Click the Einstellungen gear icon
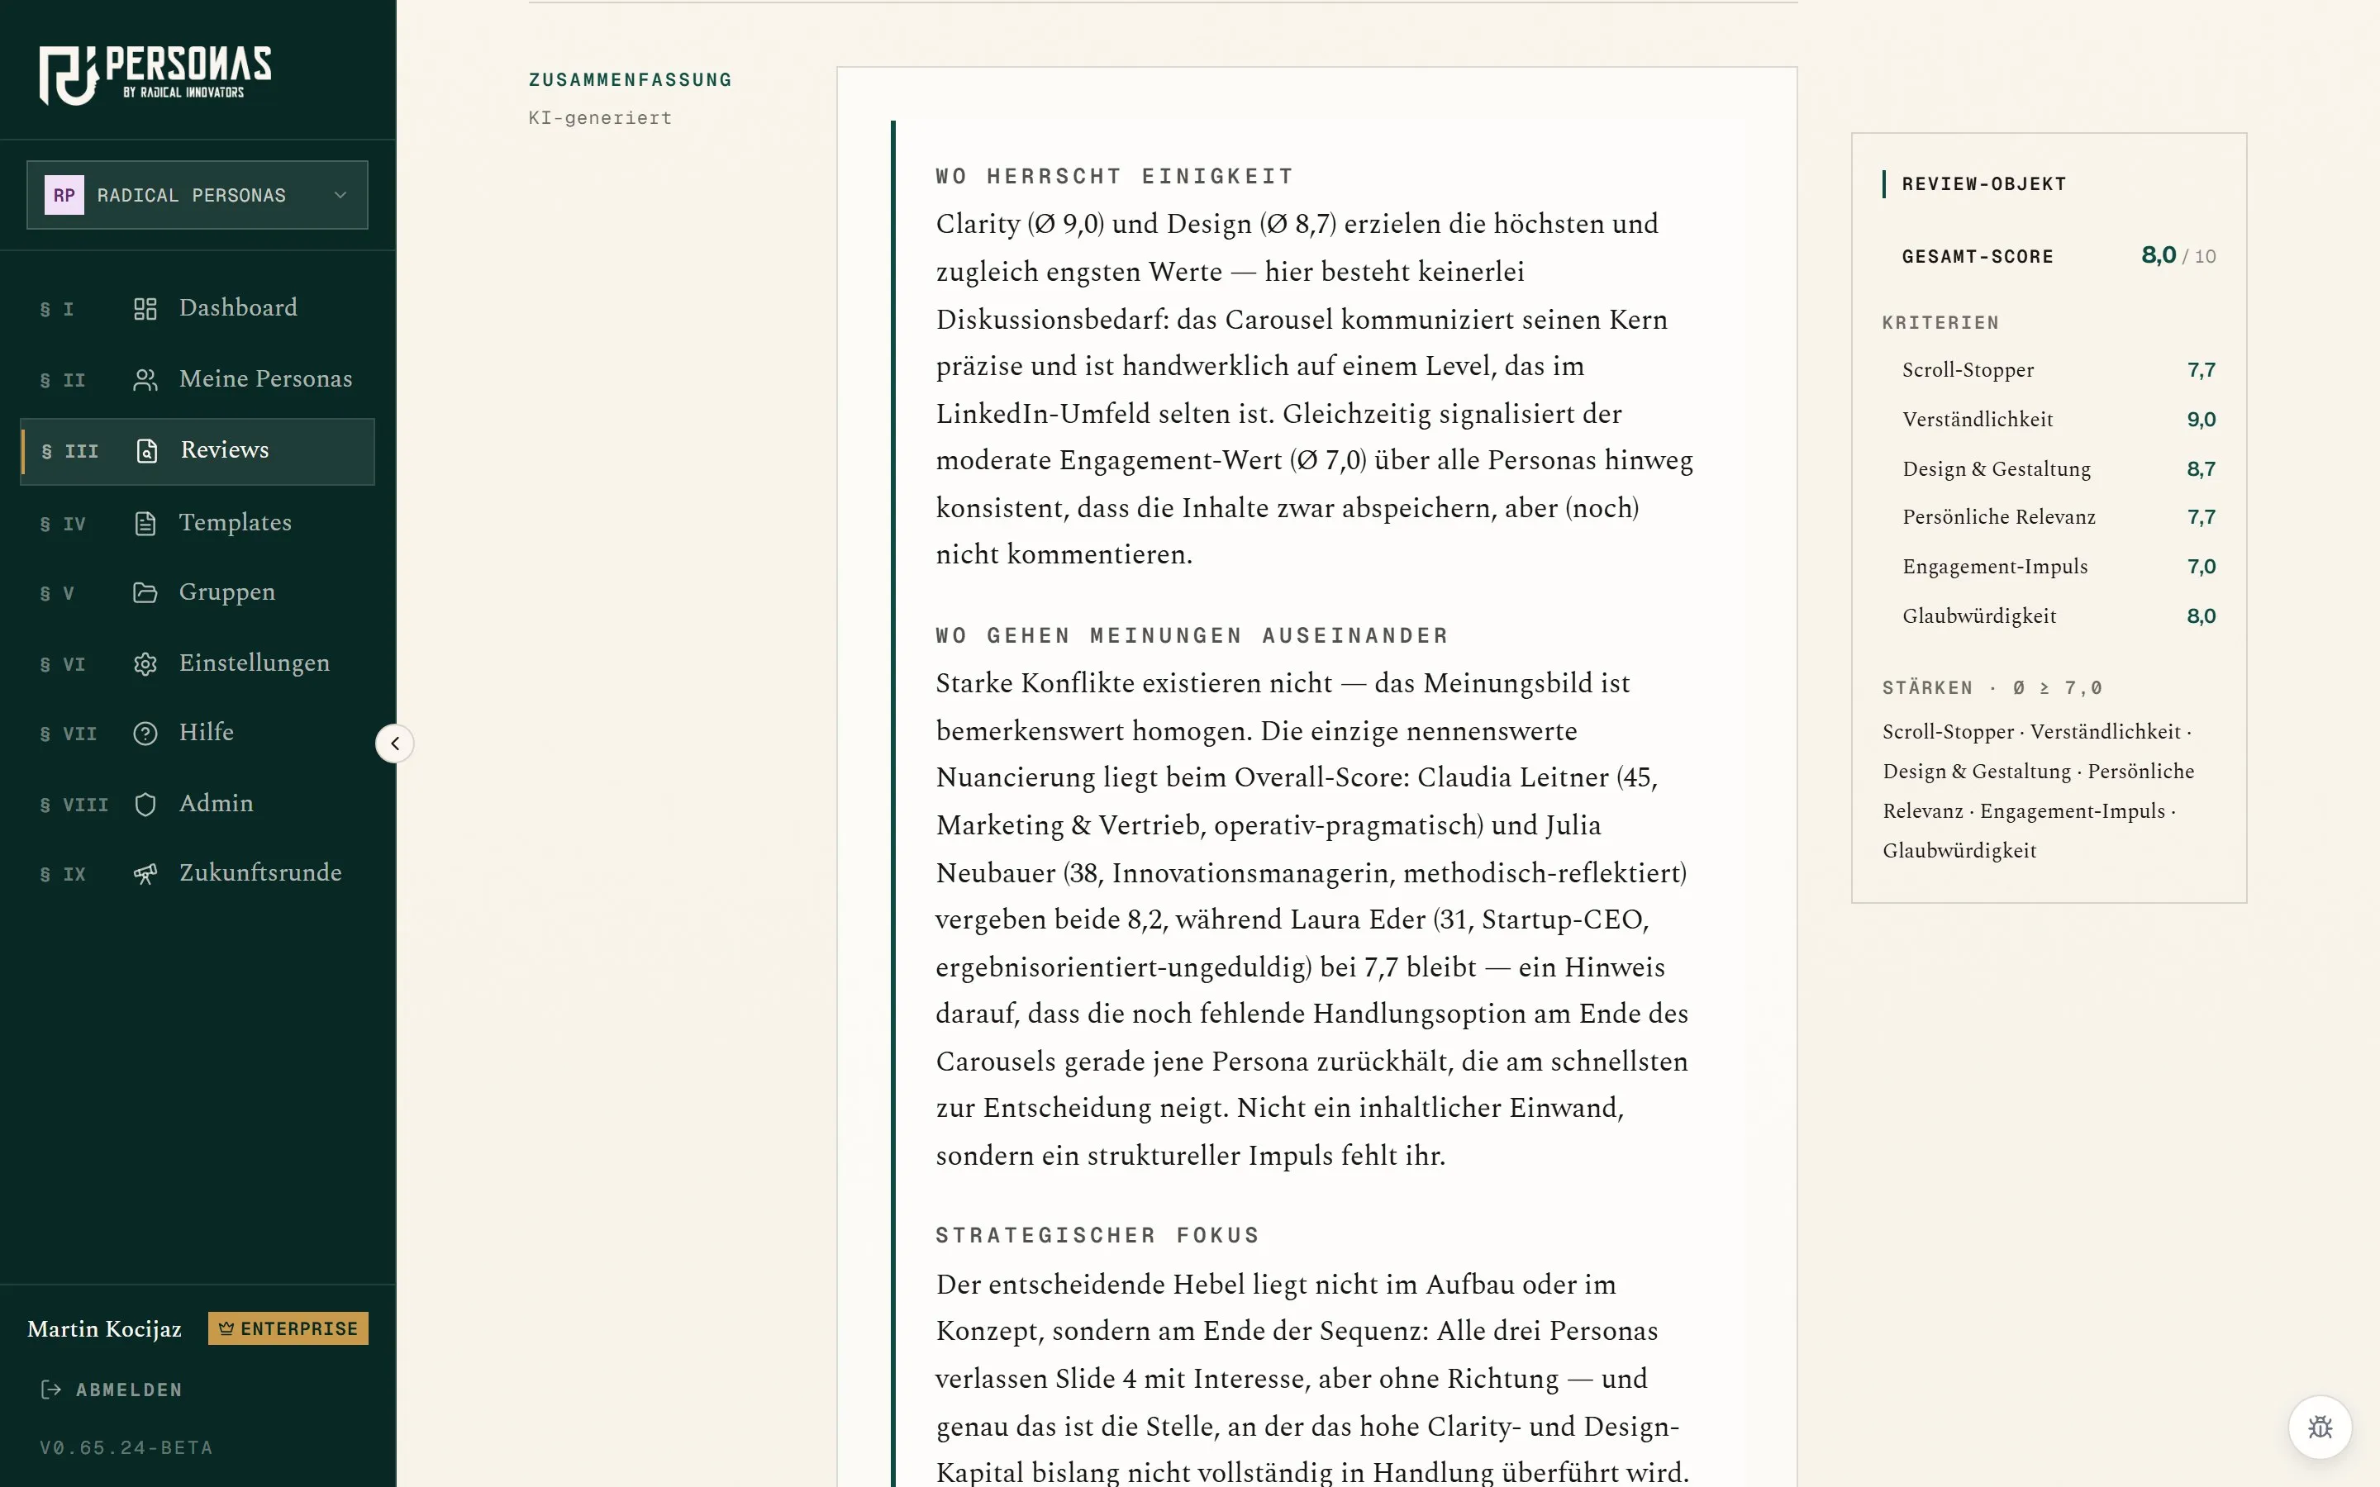2380x1487 pixels. pos(145,664)
